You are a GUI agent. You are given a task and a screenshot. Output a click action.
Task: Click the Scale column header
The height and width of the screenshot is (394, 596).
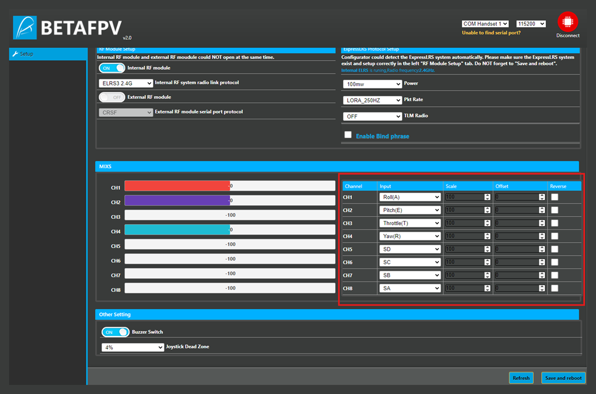(x=451, y=186)
